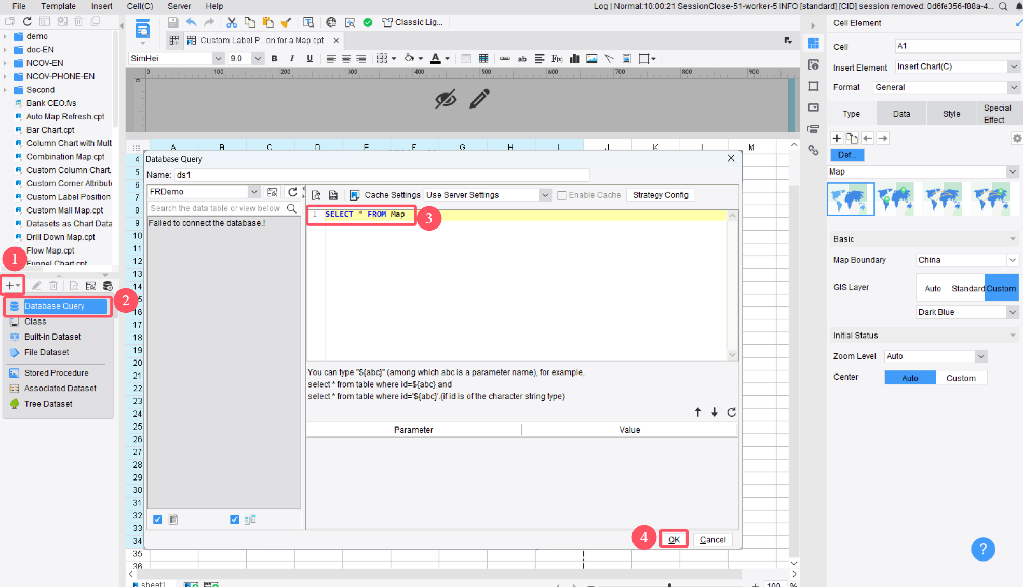
Task: Click the Cut scissors icon
Action: [232, 22]
